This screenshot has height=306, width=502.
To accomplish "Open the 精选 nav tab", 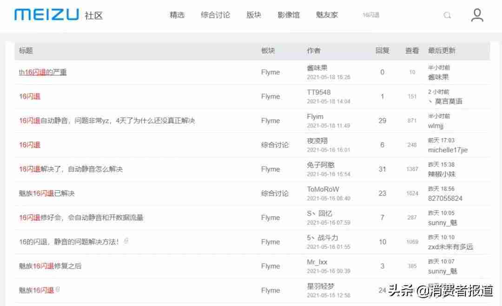I will tap(177, 15).
